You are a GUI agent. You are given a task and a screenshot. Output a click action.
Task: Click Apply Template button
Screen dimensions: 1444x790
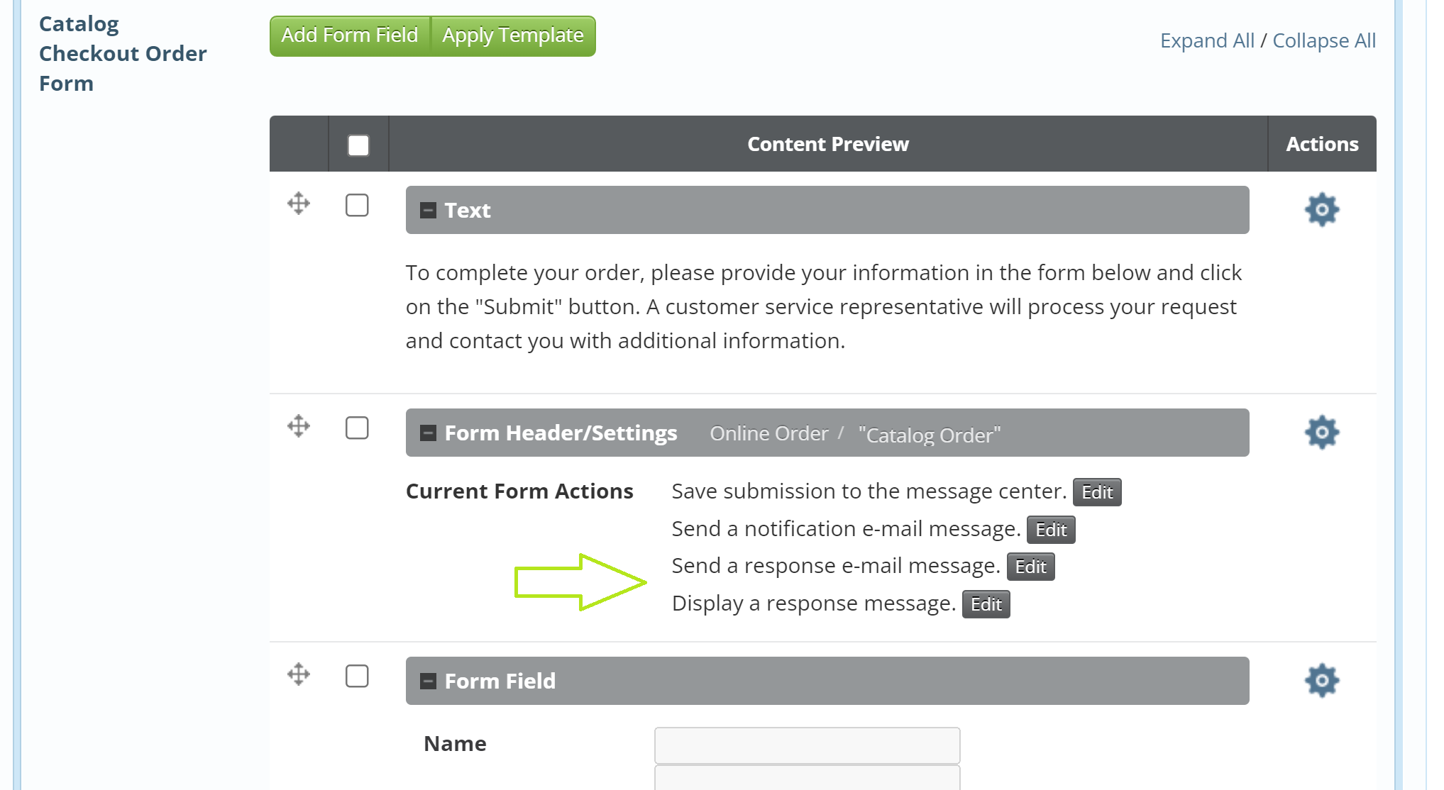pos(513,35)
